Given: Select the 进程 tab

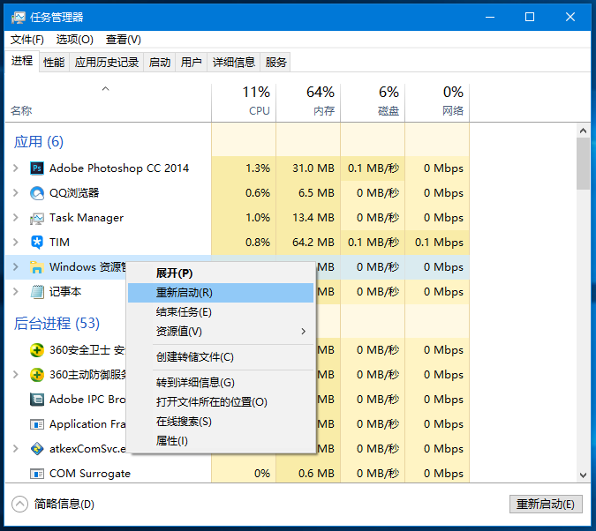Looking at the screenshot, I should (22, 61).
